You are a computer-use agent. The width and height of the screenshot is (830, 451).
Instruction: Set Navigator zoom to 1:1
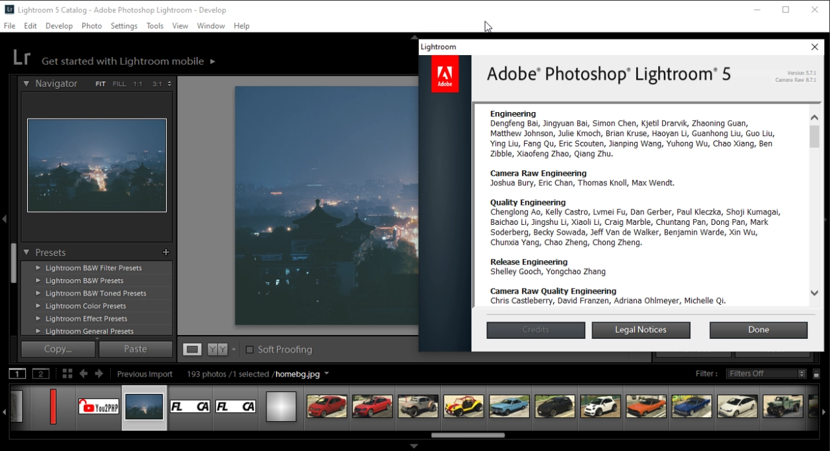[138, 84]
